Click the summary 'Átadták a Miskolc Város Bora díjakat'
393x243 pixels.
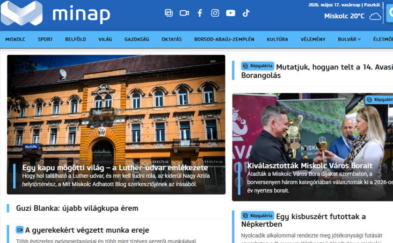pos(320,182)
